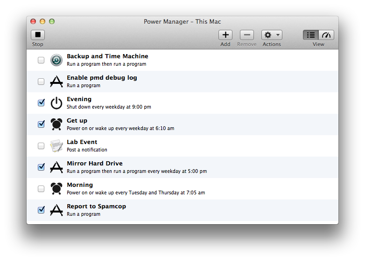Uncheck the Get up event
365x261 pixels.
coord(41,124)
